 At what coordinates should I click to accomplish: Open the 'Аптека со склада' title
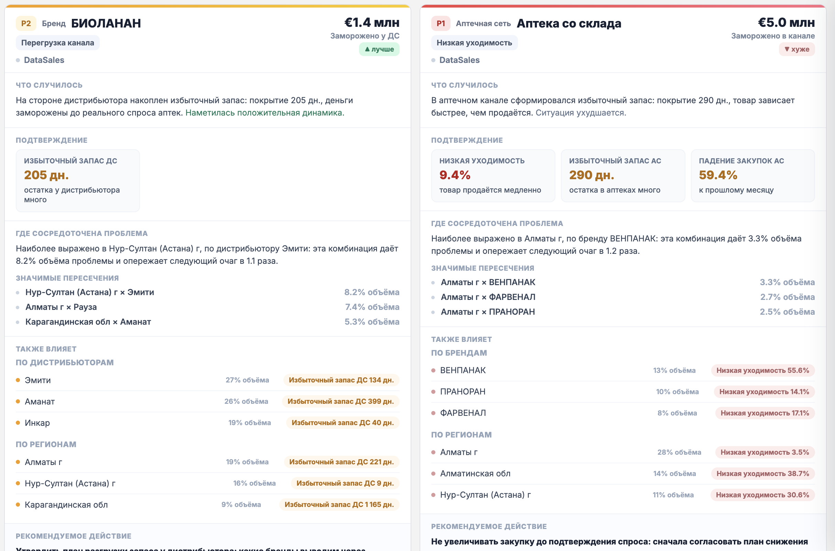tap(569, 23)
